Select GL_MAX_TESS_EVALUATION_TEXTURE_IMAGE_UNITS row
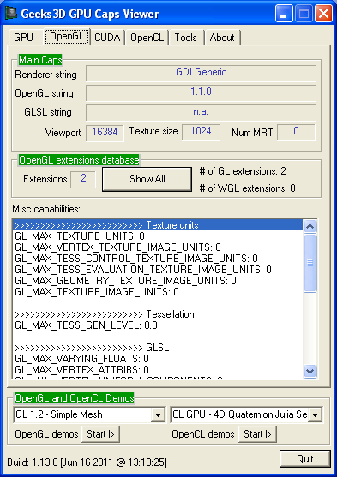Image resolution: width=337 pixels, height=477 pixels. (158, 270)
